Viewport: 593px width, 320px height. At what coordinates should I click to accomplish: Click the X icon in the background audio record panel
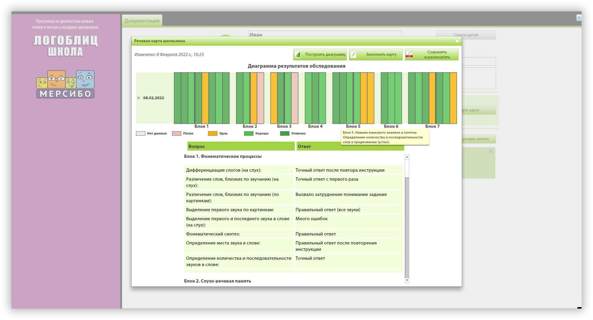[x=491, y=151]
